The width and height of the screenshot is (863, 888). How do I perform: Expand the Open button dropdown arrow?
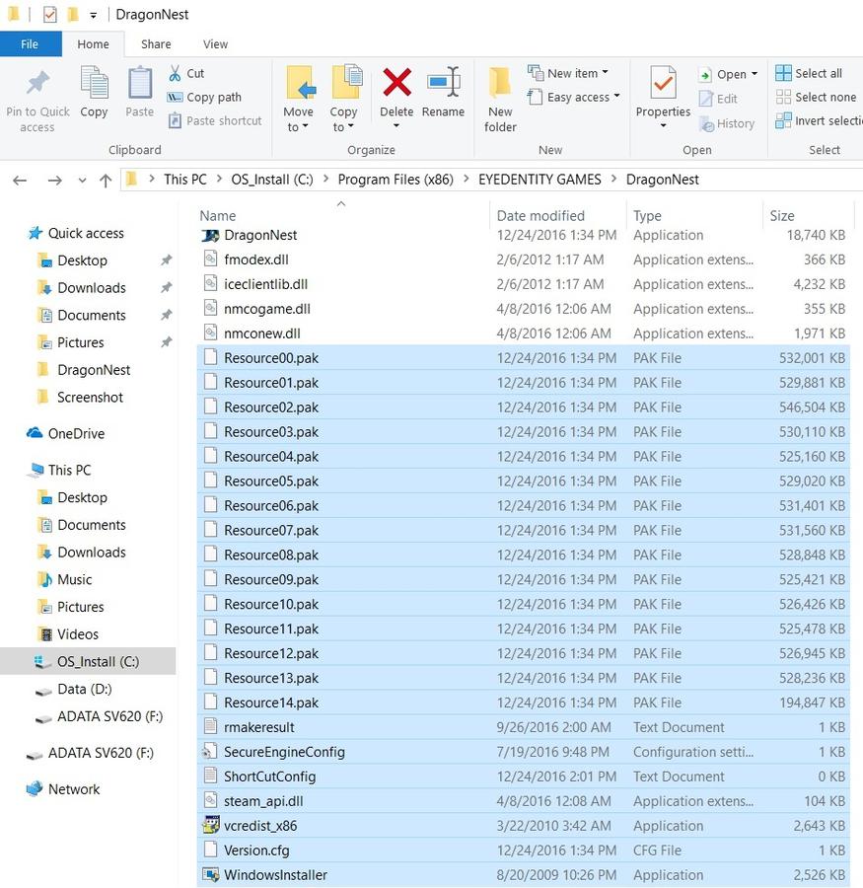[x=755, y=74]
